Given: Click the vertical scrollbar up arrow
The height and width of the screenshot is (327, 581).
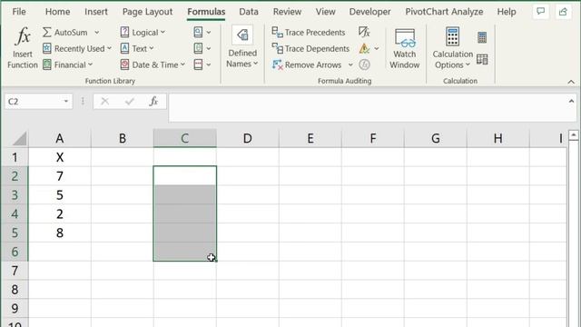Looking at the screenshot, I should click(x=574, y=135).
